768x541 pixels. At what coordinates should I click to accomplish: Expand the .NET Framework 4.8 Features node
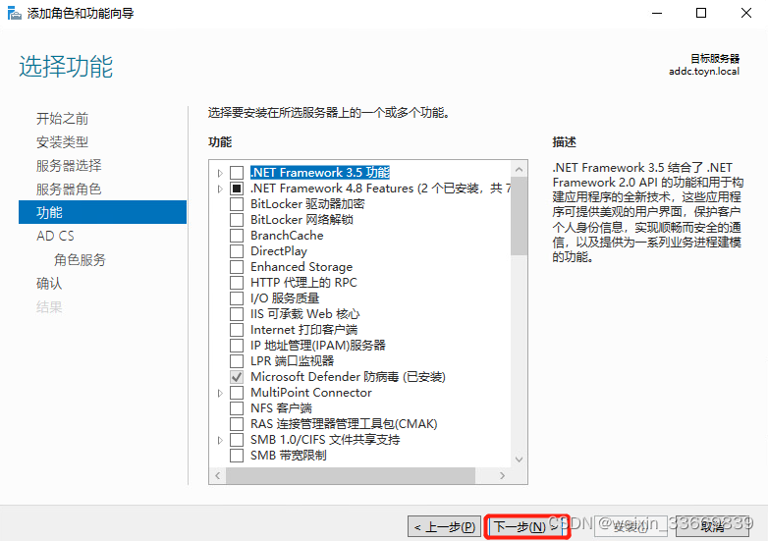[220, 189]
